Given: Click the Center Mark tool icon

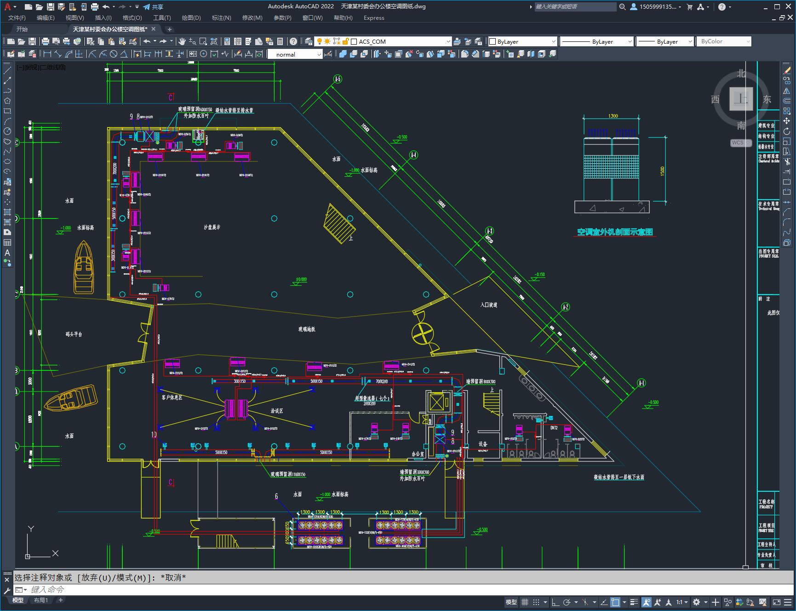Looking at the screenshot, I should click(x=204, y=54).
